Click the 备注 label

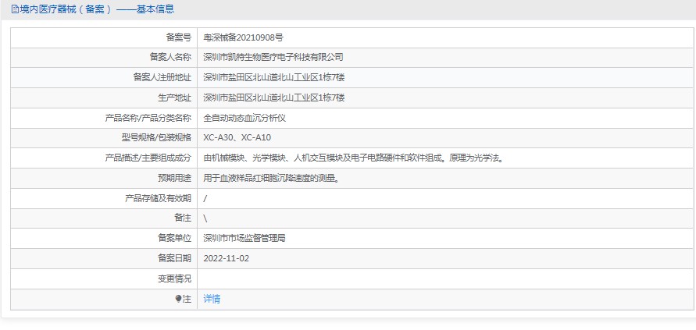pyautogui.click(x=183, y=218)
